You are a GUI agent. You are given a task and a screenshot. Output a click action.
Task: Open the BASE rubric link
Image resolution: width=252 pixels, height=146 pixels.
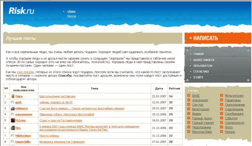(196, 95)
